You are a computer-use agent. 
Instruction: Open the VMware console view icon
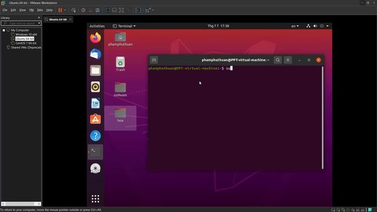point(138,10)
